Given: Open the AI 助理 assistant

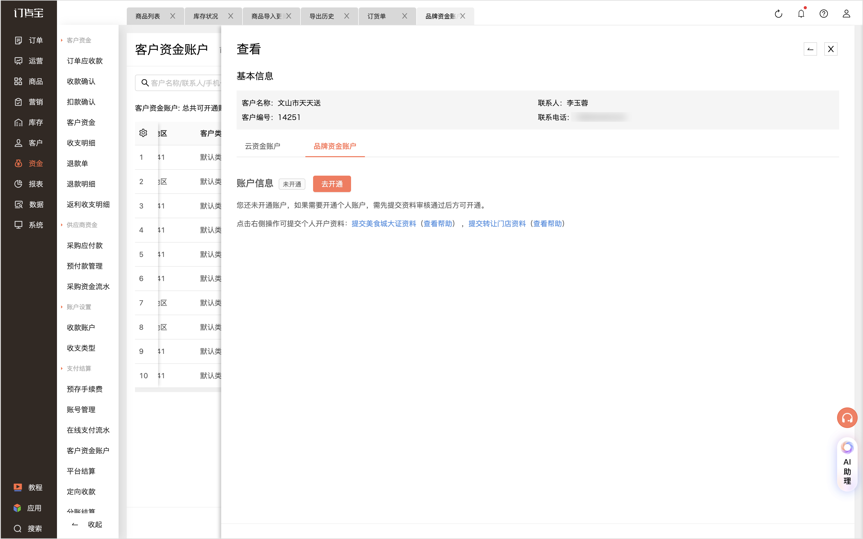Looking at the screenshot, I should pyautogui.click(x=847, y=464).
